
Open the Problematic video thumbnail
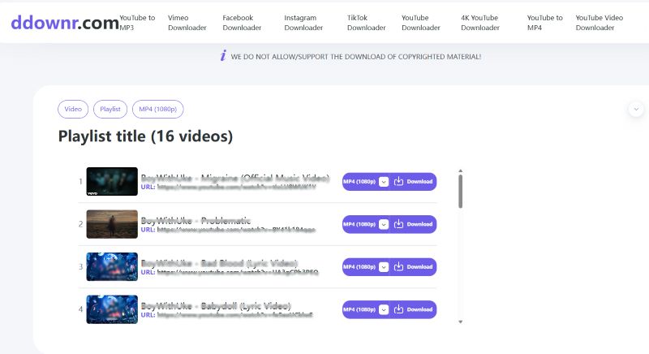click(112, 224)
